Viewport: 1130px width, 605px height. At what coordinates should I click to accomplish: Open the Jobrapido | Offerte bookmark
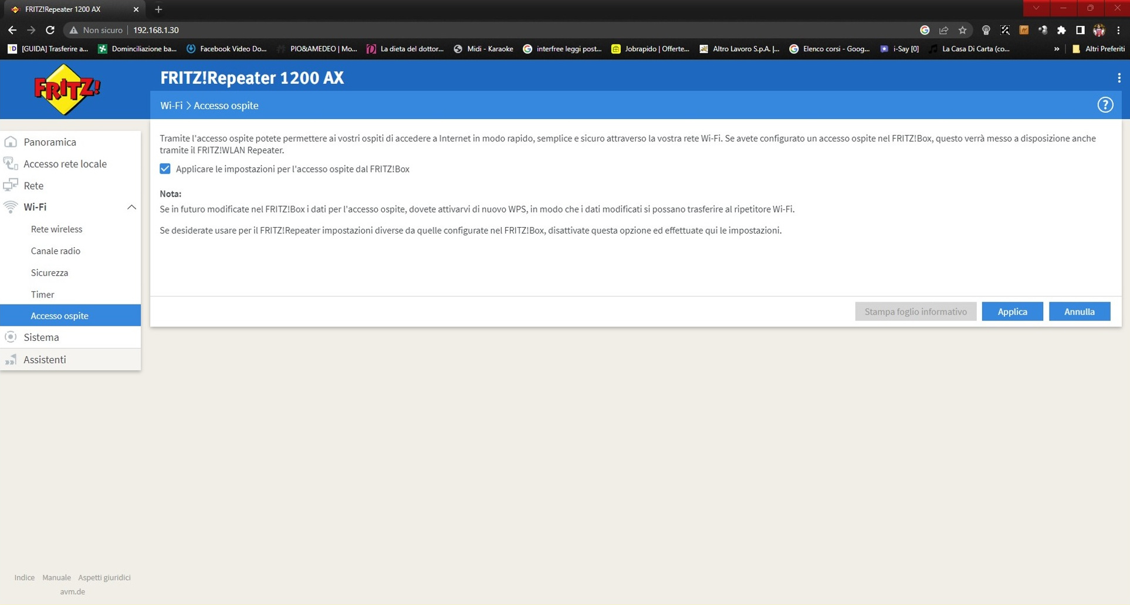[x=650, y=49]
